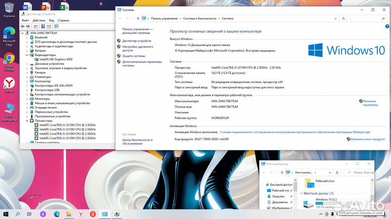Screen dimensions: 391x219
Task: Collapse the Процессоры node
Action: pos(27,121)
